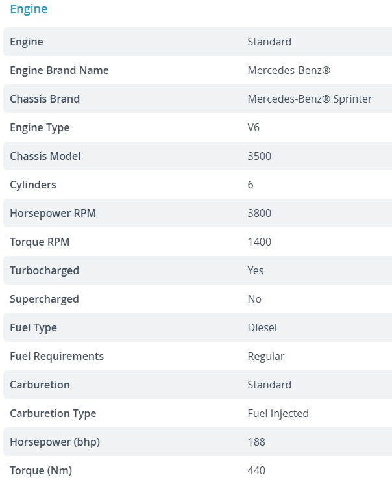Viewport: 392px width, 484px height.
Task: Select the Cylinders row label
Action: (33, 185)
